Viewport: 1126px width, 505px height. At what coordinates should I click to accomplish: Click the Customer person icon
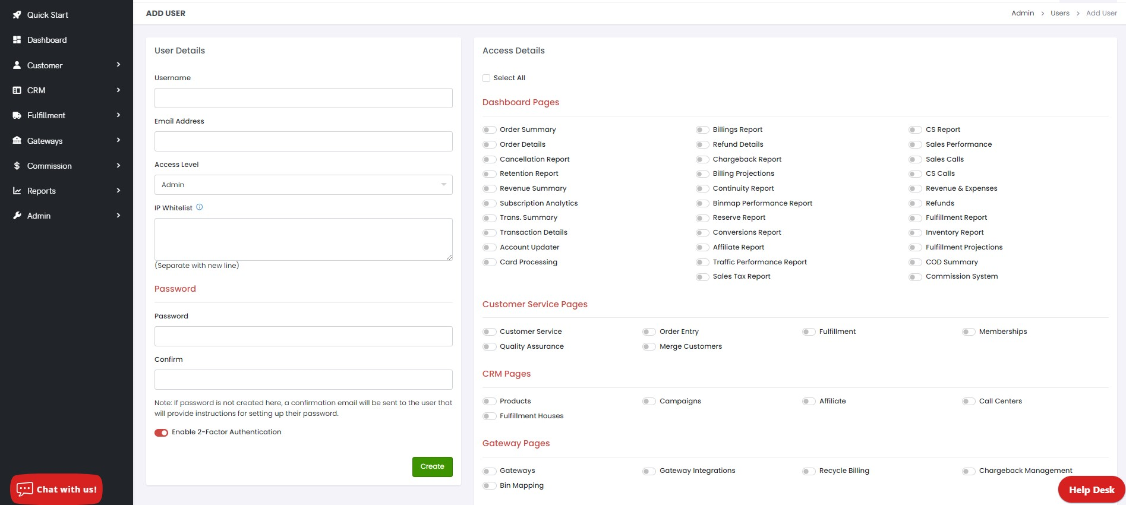coord(17,65)
